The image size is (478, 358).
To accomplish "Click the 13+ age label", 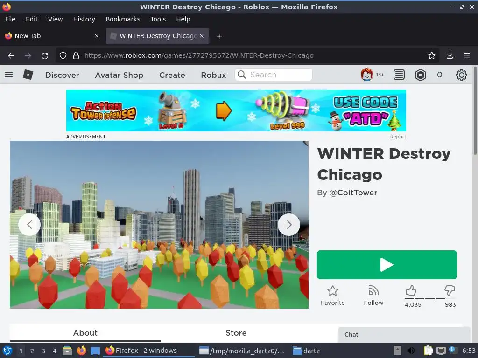I will [380, 75].
